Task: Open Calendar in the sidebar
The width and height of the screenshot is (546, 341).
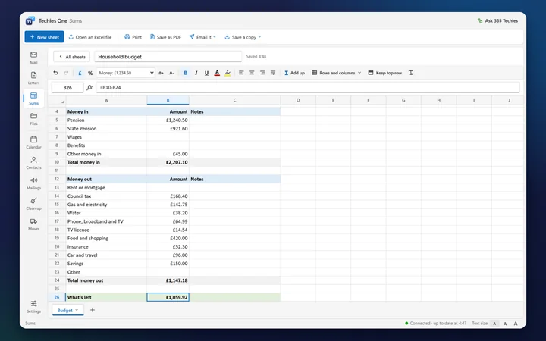Action: coord(33,142)
